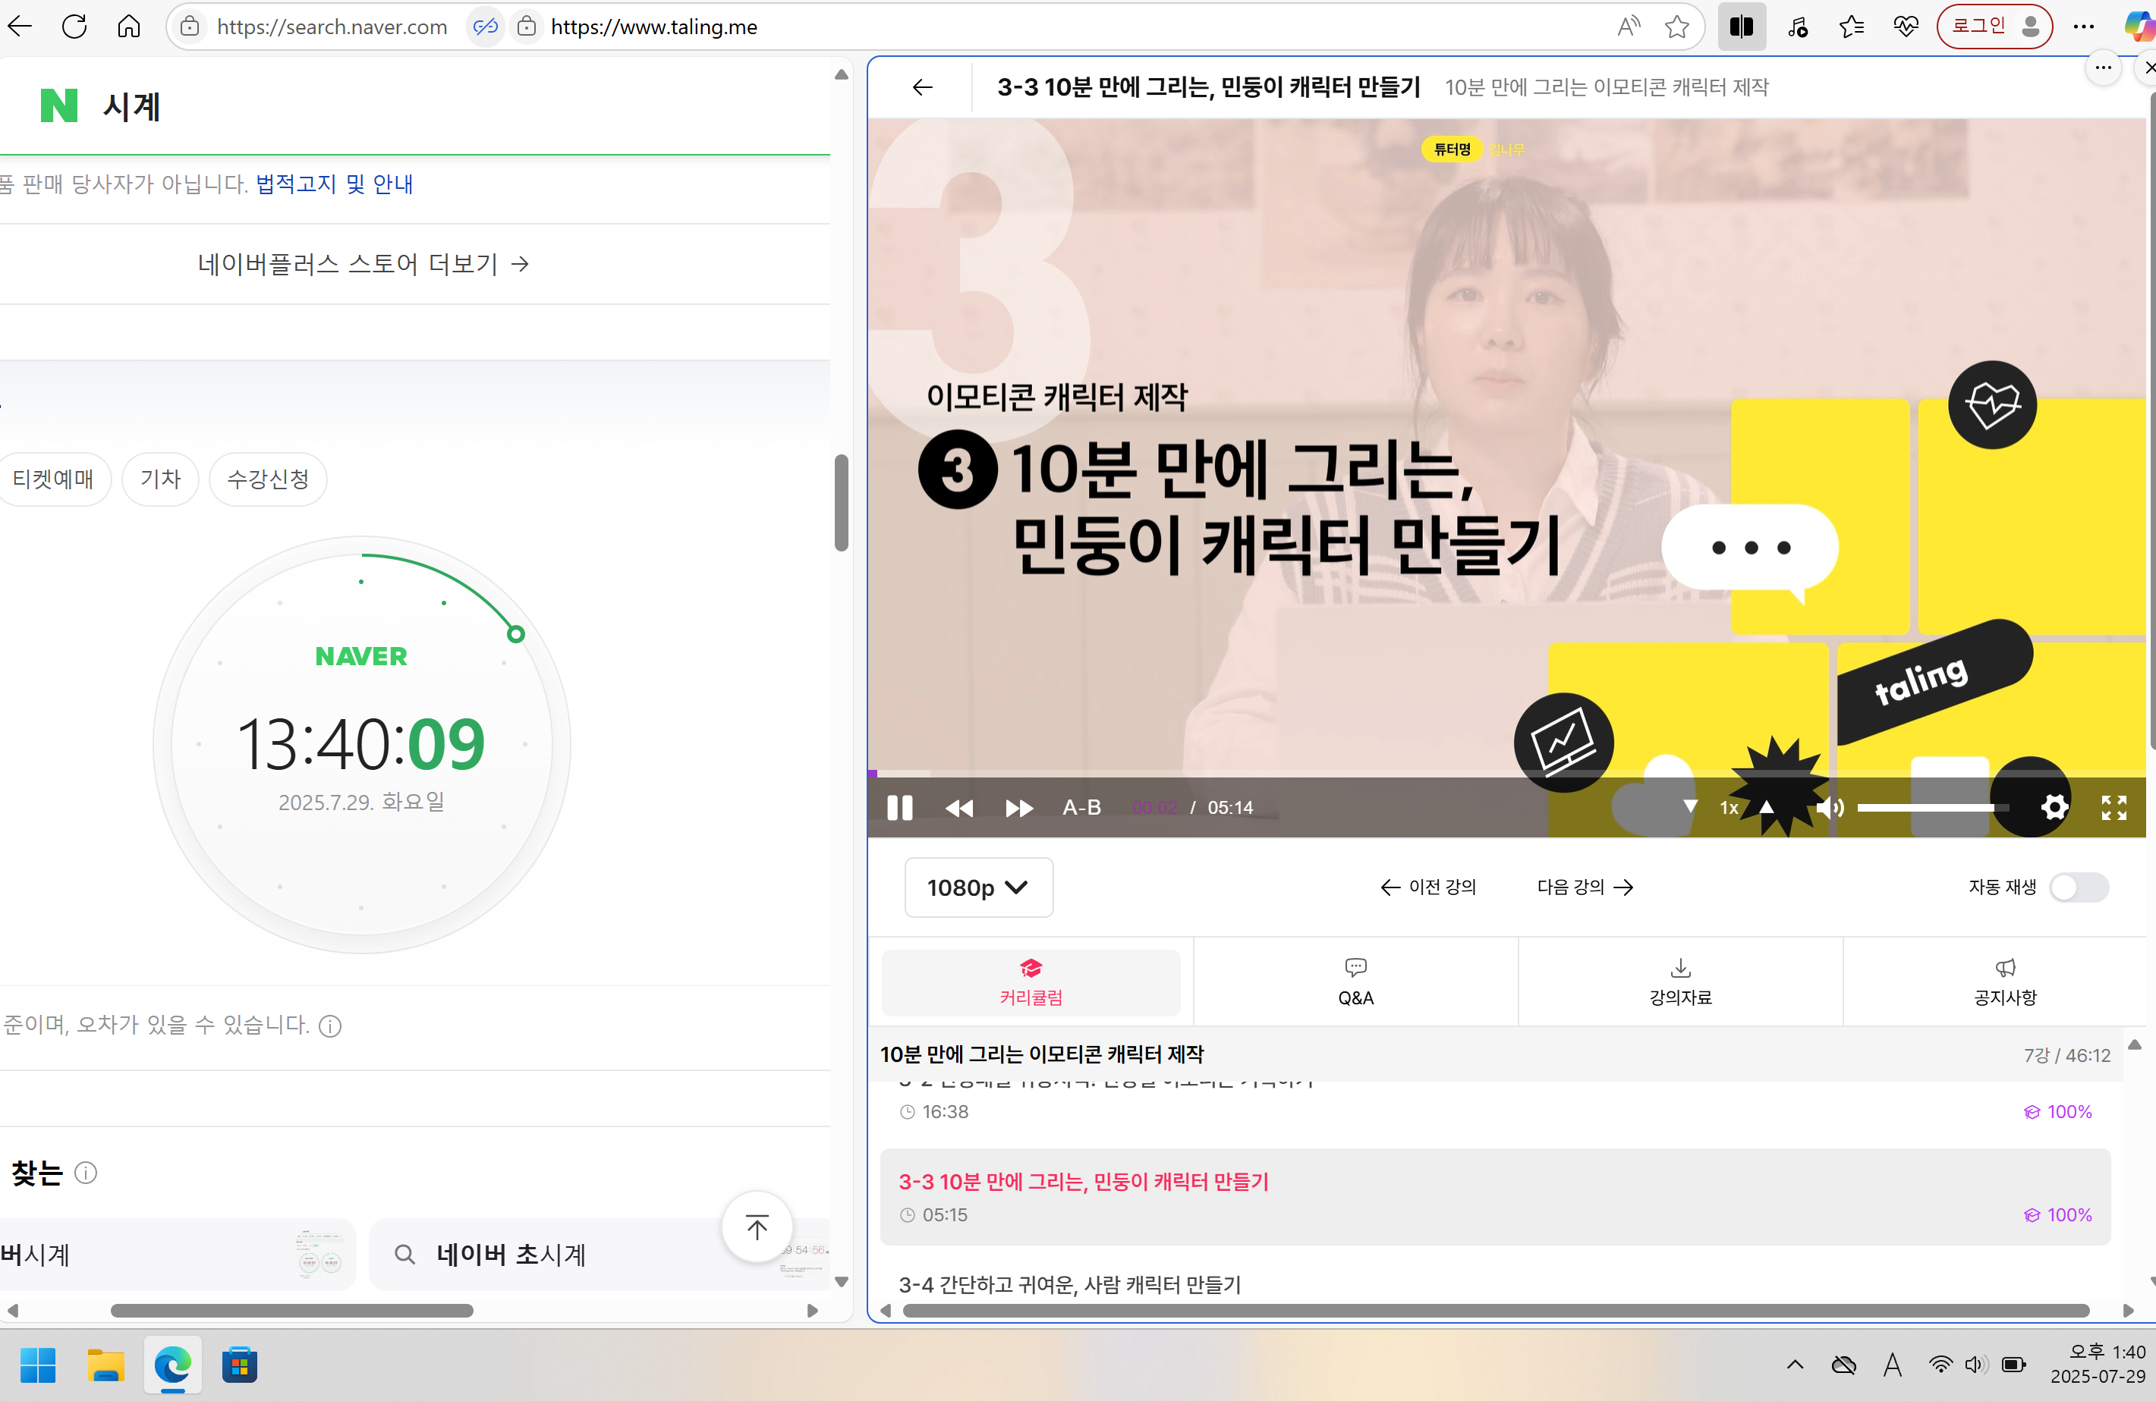This screenshot has height=1401, width=2156.
Task: Enable A-B repeat mode
Action: (1081, 808)
